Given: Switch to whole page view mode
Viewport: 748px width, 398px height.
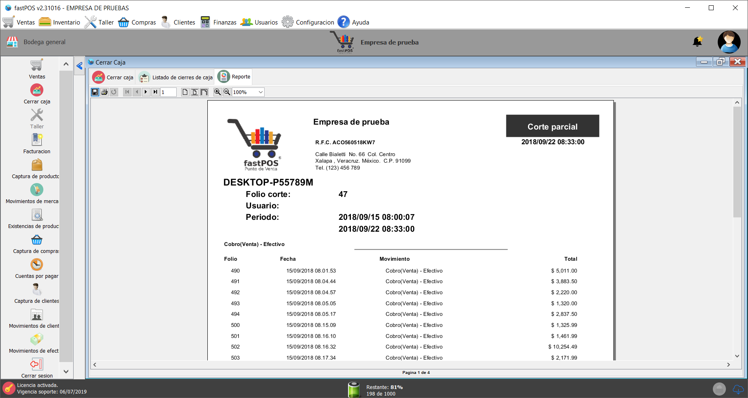Looking at the screenshot, I should (185, 92).
